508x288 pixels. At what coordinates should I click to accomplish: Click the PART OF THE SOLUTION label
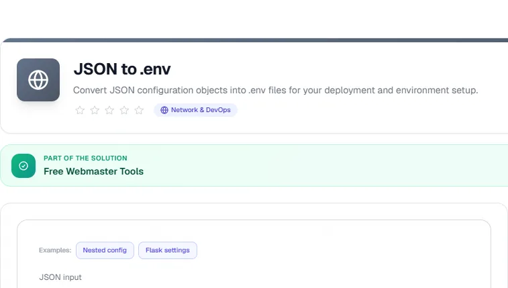pyautogui.click(x=85, y=158)
